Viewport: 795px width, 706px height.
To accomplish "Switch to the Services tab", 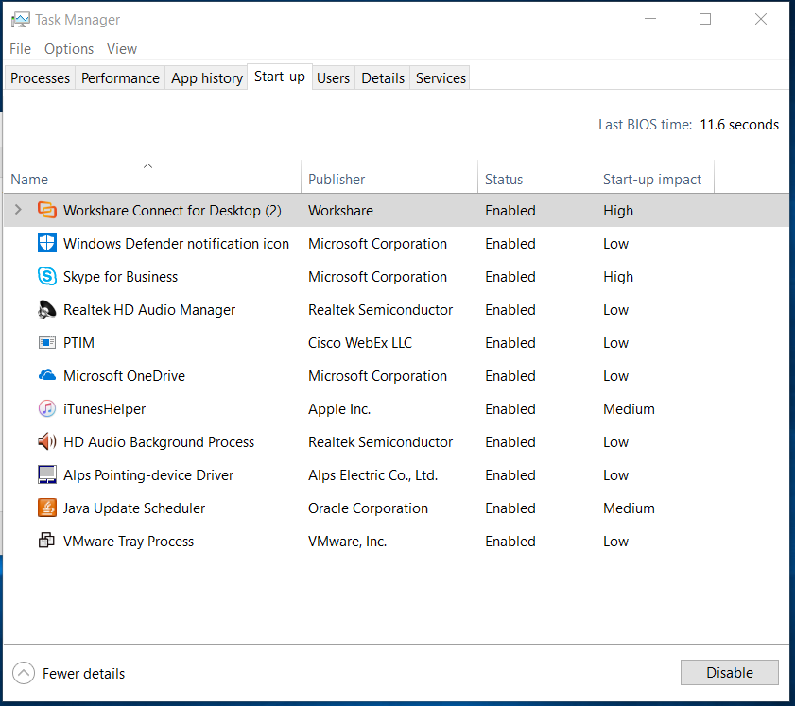I will point(441,78).
